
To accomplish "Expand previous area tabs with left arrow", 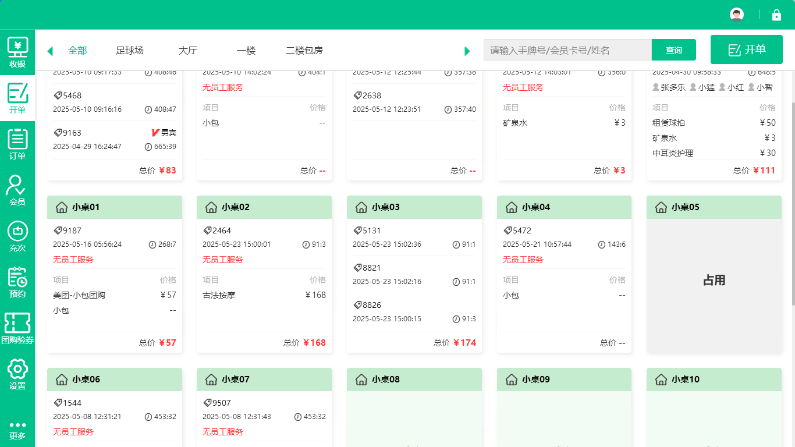I will 49,51.
